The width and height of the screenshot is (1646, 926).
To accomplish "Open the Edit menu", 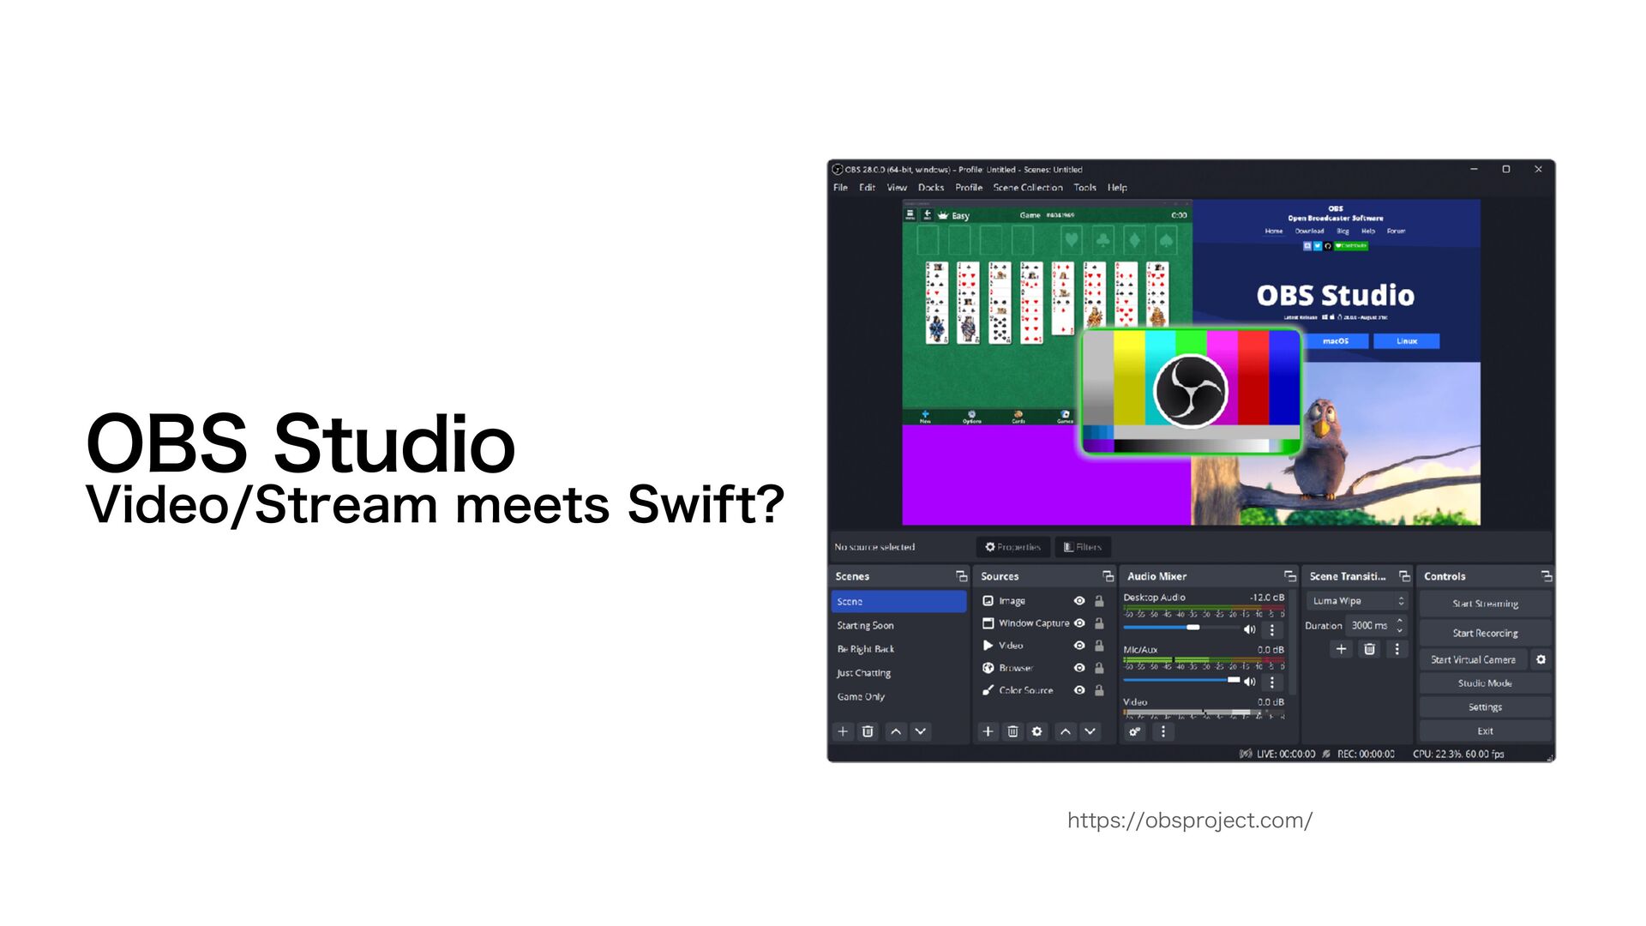I will pyautogui.click(x=868, y=188).
